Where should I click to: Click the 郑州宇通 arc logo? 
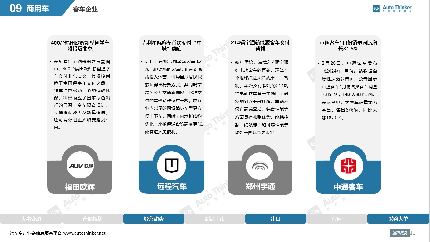click(260, 166)
